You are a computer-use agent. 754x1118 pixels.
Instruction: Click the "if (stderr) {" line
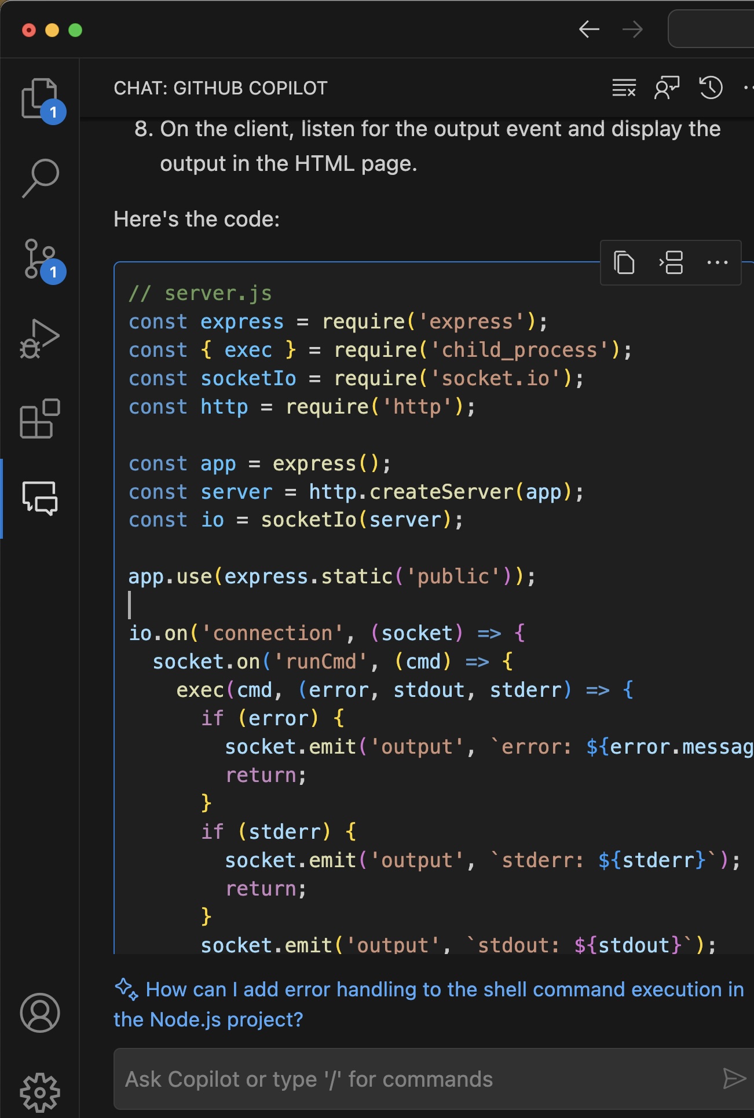(279, 832)
